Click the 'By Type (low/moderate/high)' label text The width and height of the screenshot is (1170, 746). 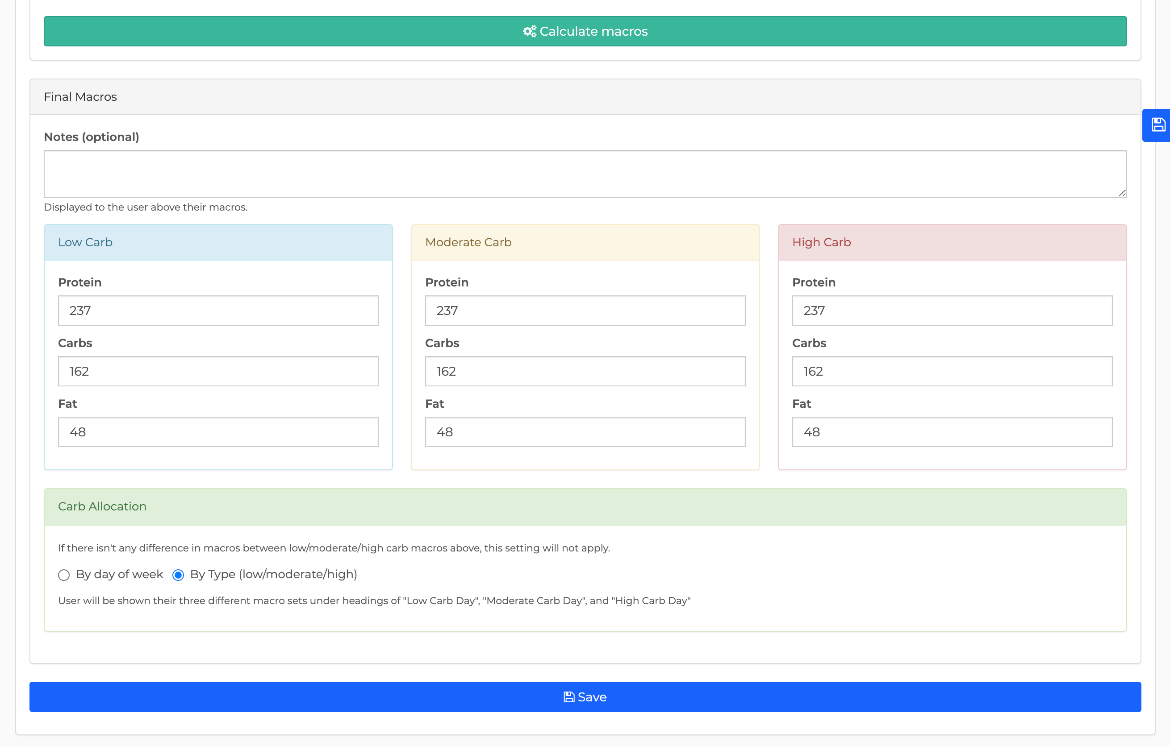coord(274,575)
